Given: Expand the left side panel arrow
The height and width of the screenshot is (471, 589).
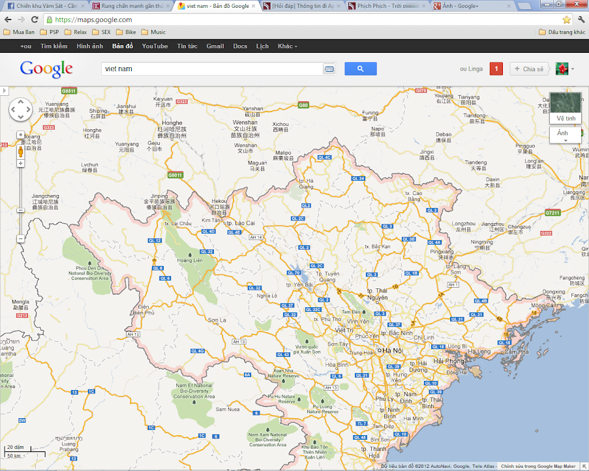Looking at the screenshot, I should coord(4,91).
